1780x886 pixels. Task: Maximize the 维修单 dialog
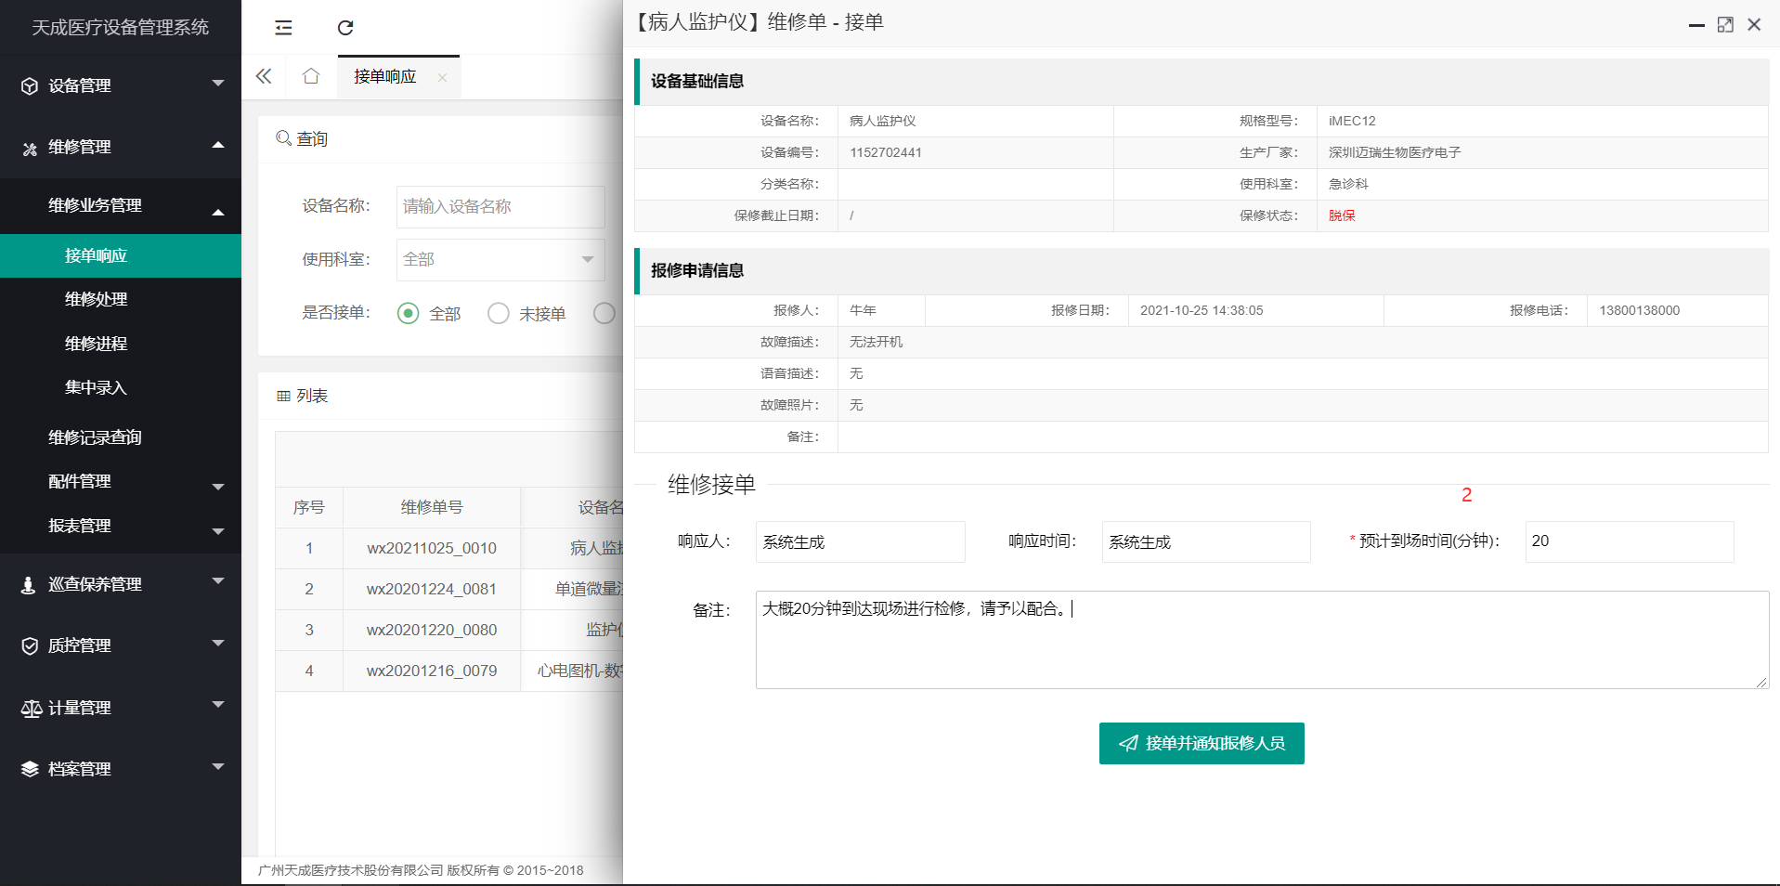(1725, 25)
